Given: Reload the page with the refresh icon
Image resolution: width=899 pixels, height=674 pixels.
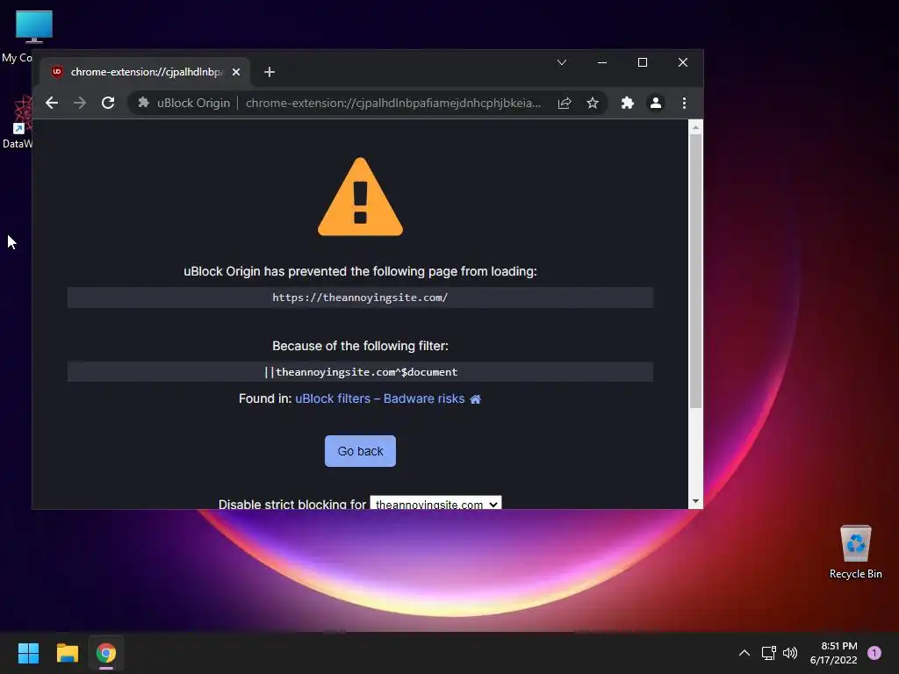Looking at the screenshot, I should pyautogui.click(x=108, y=104).
